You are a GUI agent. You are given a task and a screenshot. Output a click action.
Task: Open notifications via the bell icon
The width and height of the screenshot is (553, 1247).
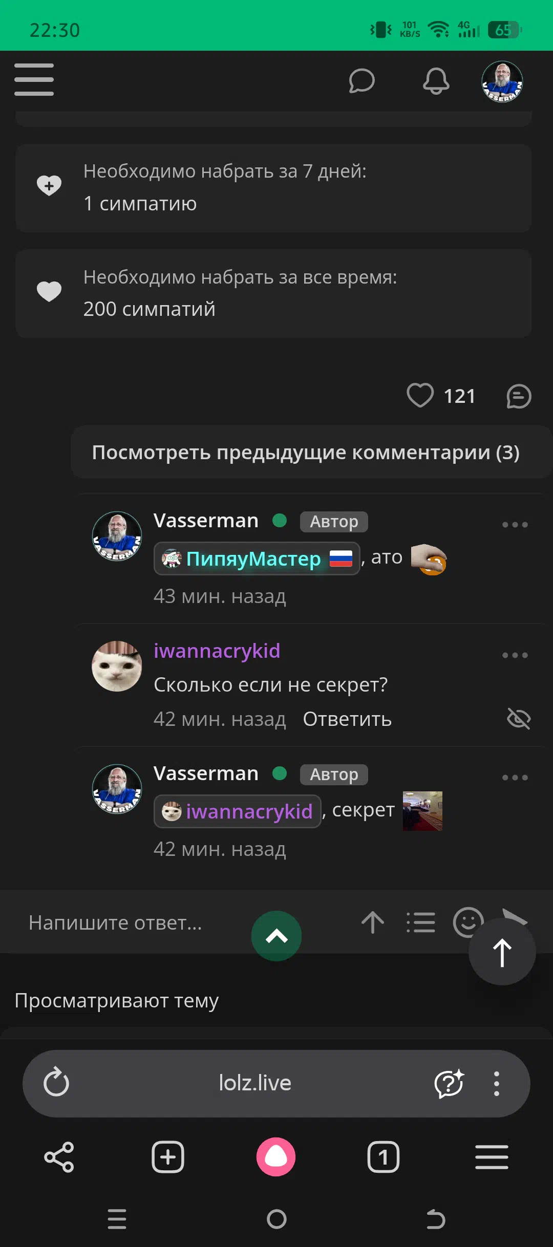click(436, 81)
